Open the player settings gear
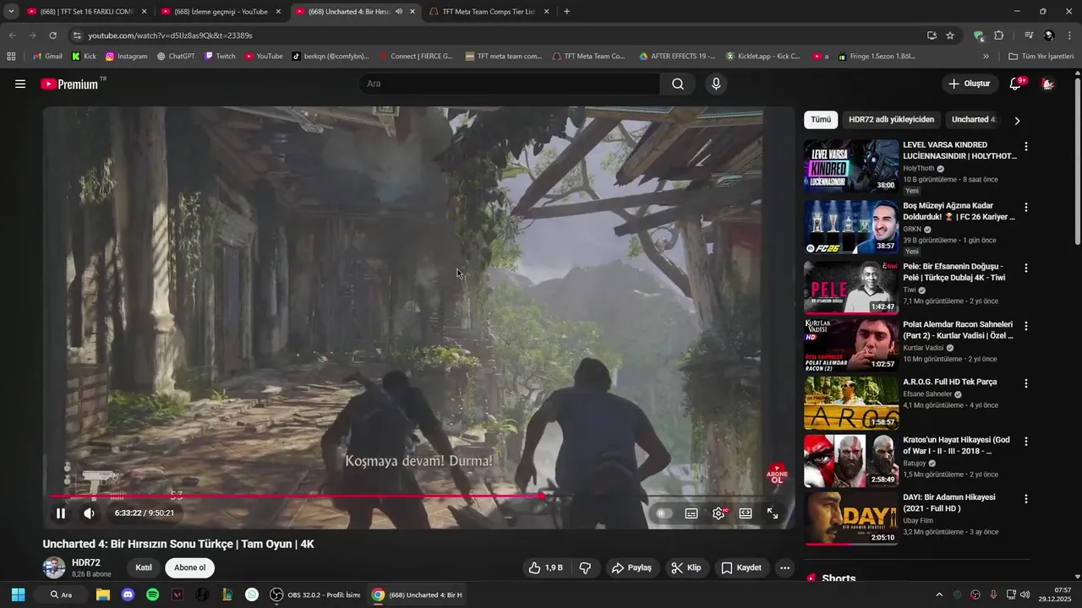The image size is (1082, 608). (x=719, y=513)
